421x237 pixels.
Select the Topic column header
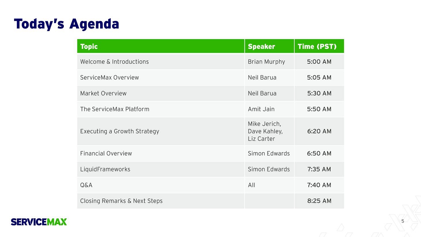pos(89,46)
